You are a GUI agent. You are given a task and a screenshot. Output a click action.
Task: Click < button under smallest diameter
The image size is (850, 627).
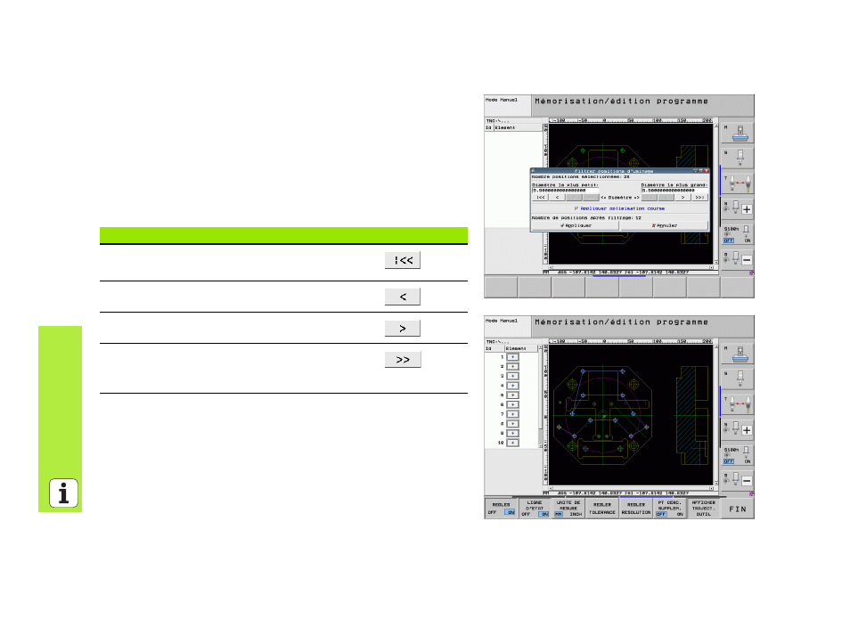coord(557,197)
